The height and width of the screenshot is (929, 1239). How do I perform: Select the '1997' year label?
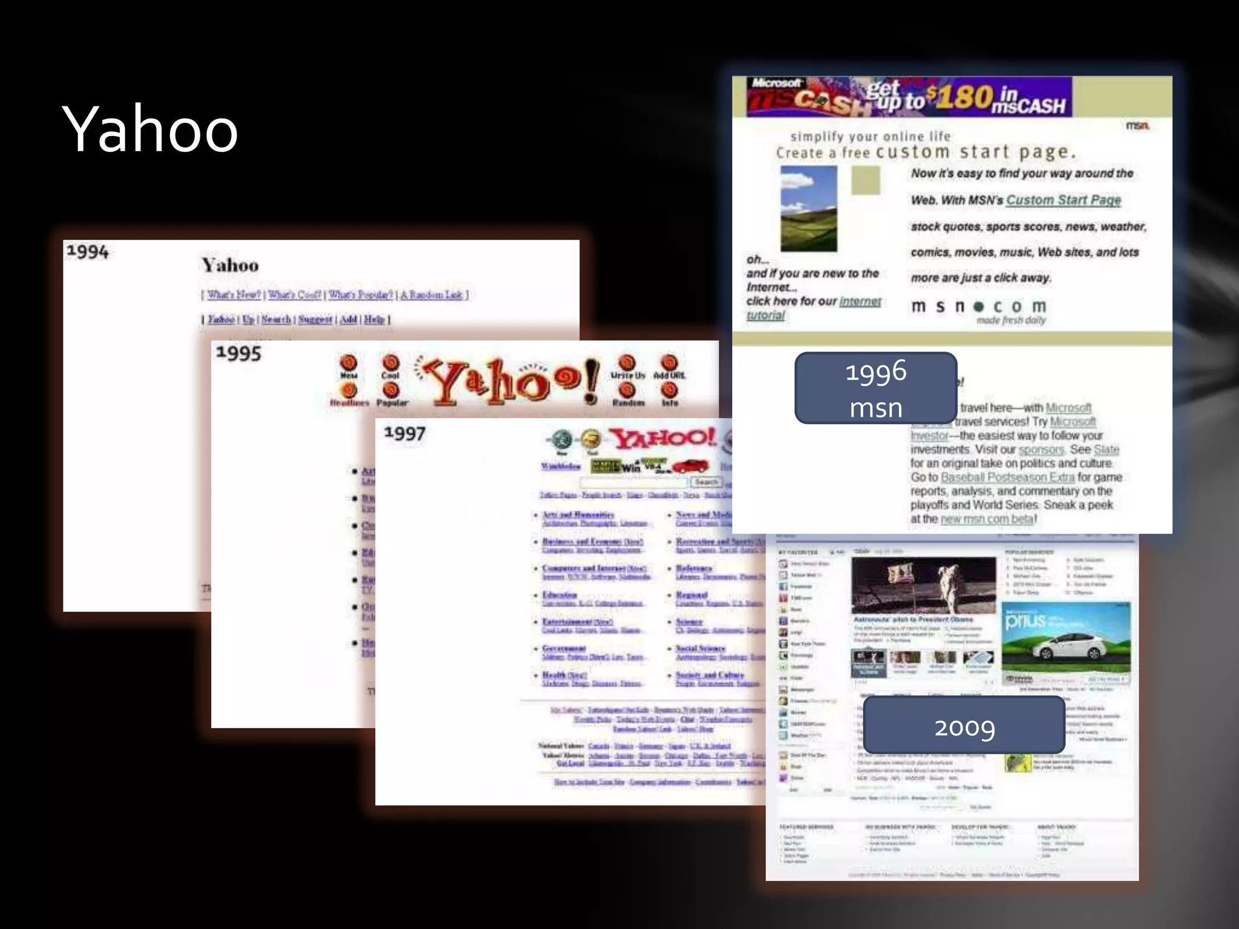coord(405,433)
